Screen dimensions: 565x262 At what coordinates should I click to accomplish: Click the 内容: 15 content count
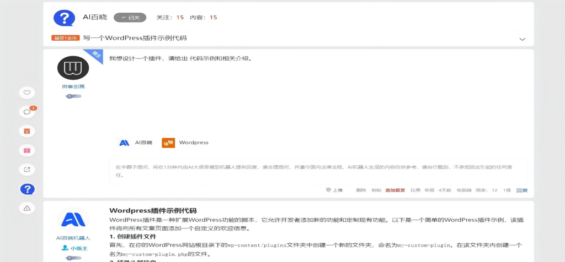click(204, 17)
